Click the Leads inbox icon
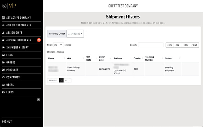 click(x=3, y=92)
